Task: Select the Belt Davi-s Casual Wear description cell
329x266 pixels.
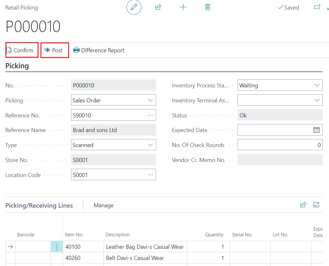Action: pyautogui.click(x=146, y=258)
